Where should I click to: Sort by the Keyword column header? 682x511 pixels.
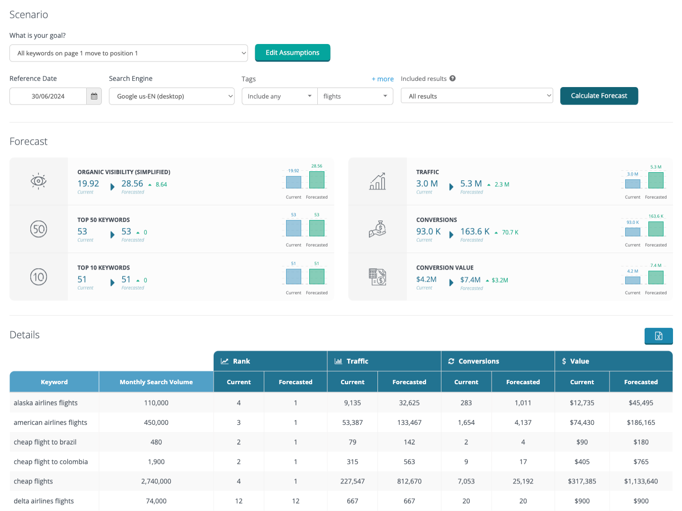tap(54, 382)
